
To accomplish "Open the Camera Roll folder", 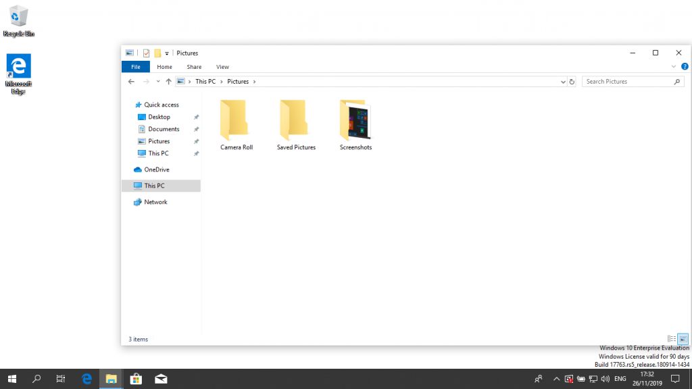I will pyautogui.click(x=236, y=125).
